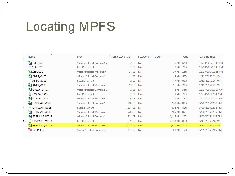
Task: Click the 108 KB compressed size cell
Action: pos(131,103)
